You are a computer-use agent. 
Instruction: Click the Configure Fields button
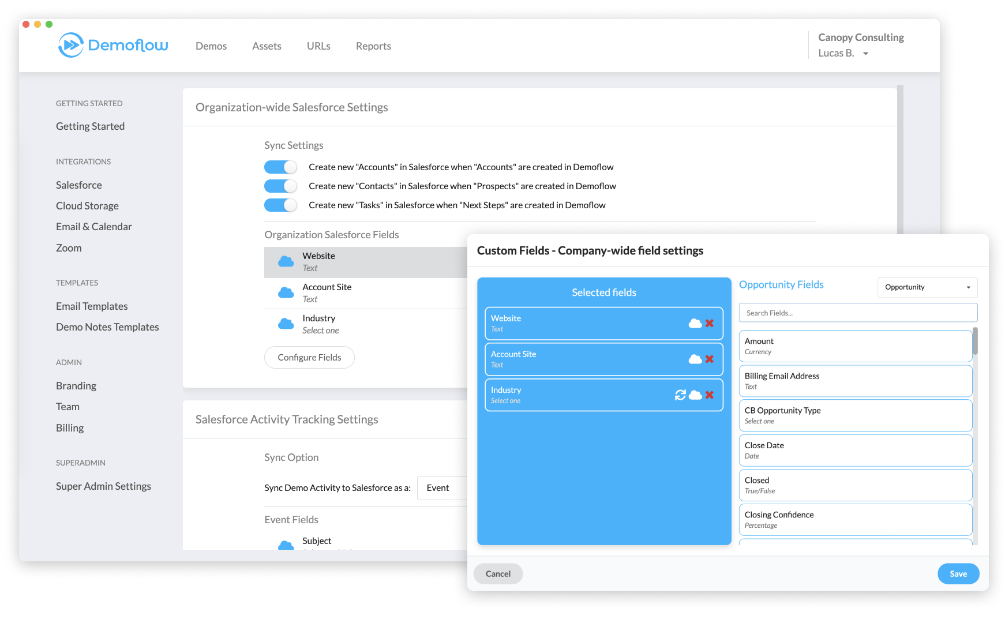[309, 358]
